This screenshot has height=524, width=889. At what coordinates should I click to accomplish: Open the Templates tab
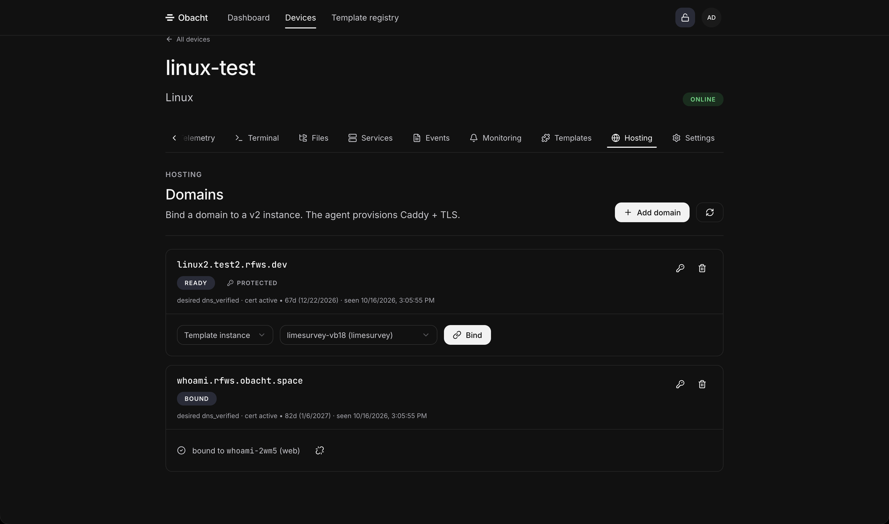pos(566,138)
